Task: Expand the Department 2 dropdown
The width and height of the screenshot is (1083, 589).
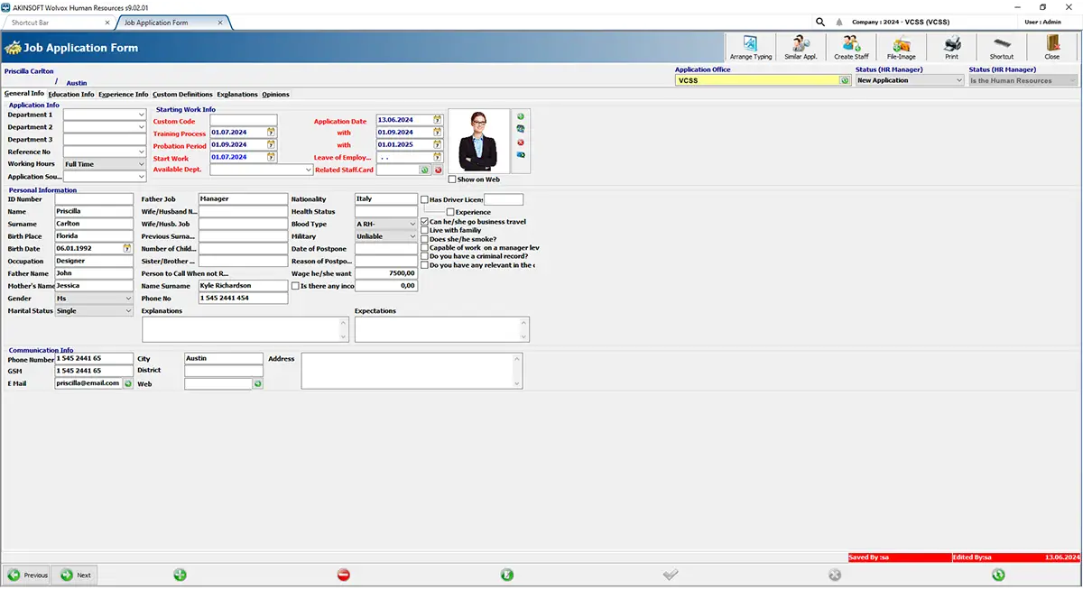Action: pyautogui.click(x=142, y=127)
